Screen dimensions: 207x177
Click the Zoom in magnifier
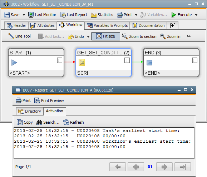coord(163,36)
